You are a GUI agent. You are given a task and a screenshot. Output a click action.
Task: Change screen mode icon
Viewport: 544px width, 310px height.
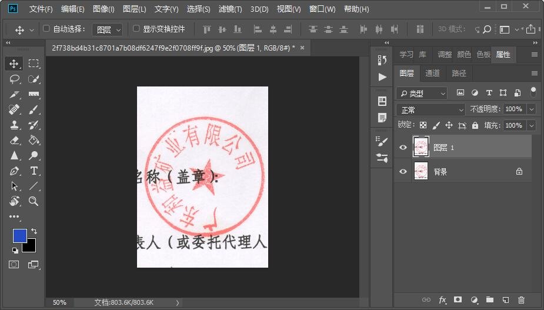[x=34, y=265]
